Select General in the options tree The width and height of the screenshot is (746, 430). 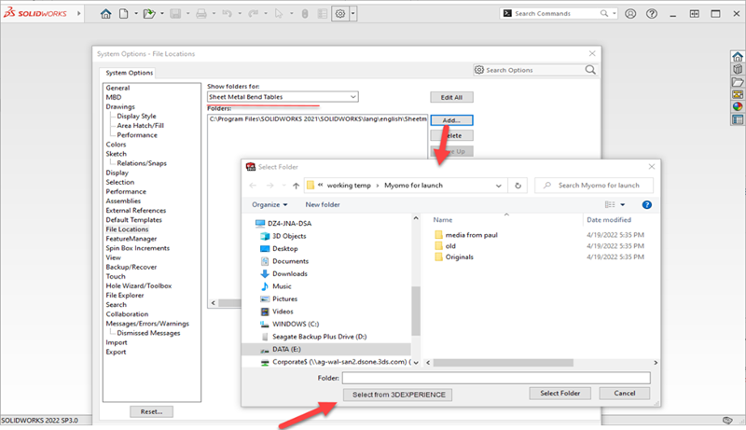(x=117, y=88)
